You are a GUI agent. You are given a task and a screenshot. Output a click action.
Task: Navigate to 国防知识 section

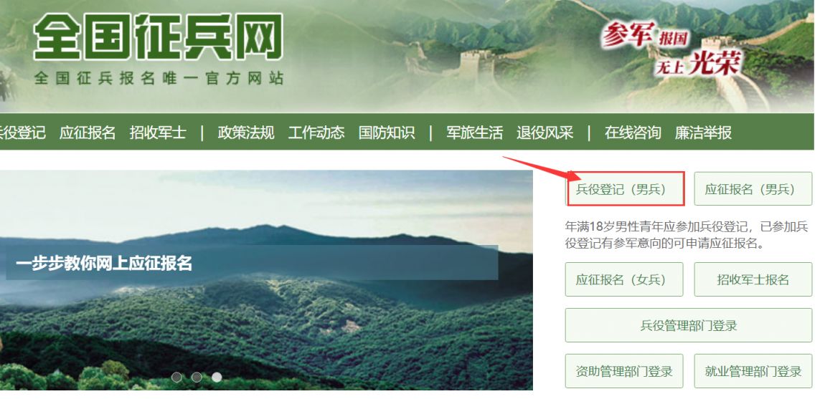[x=387, y=133]
